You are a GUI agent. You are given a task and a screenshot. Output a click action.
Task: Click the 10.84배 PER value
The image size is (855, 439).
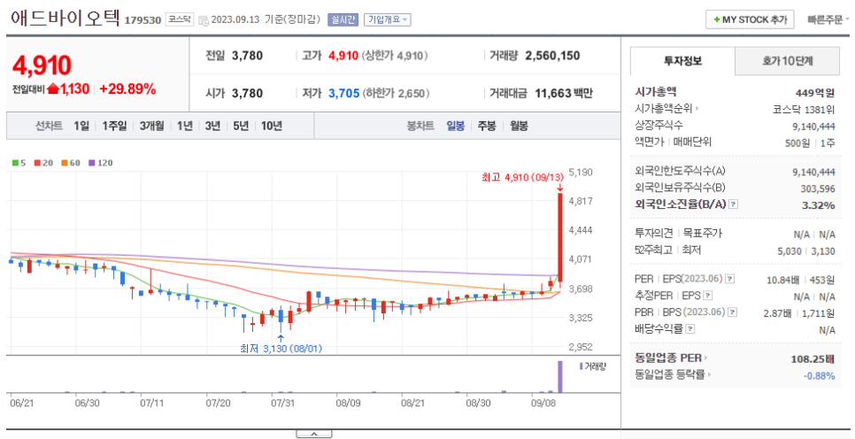(783, 281)
